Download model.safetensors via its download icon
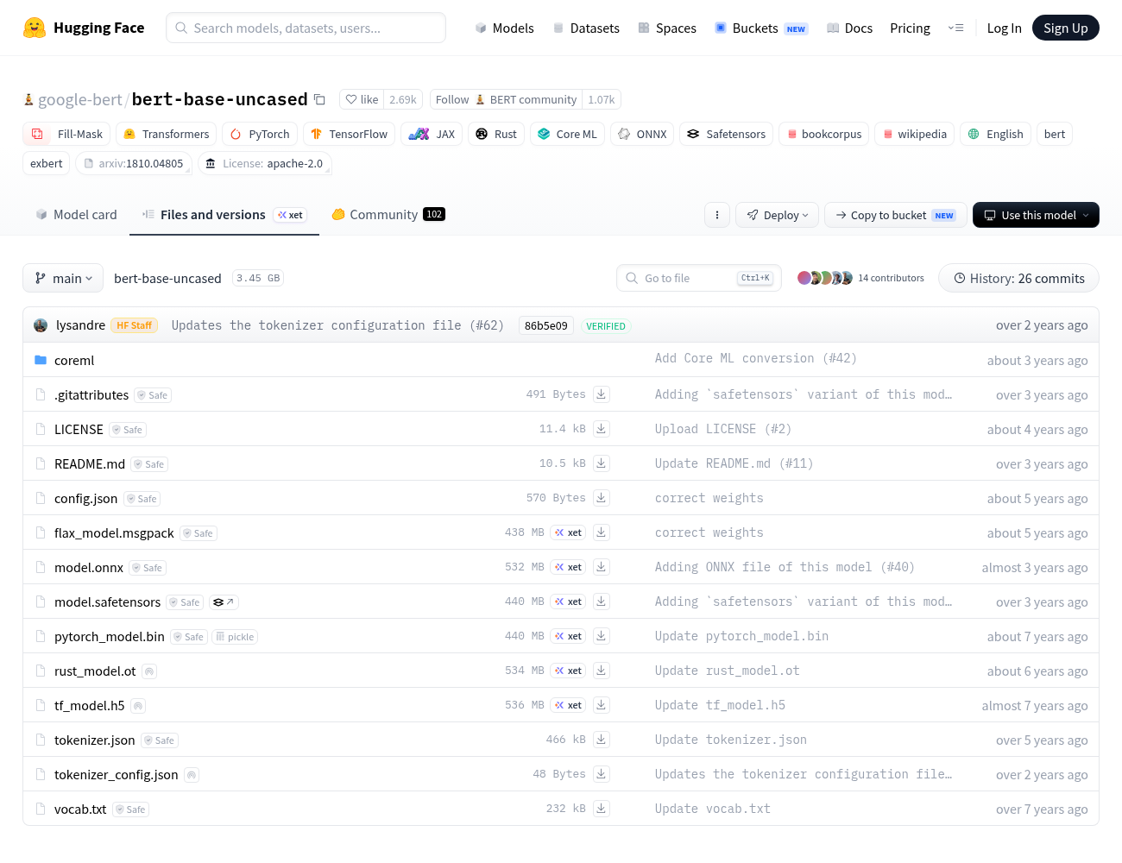The height and width of the screenshot is (863, 1122). point(602,602)
